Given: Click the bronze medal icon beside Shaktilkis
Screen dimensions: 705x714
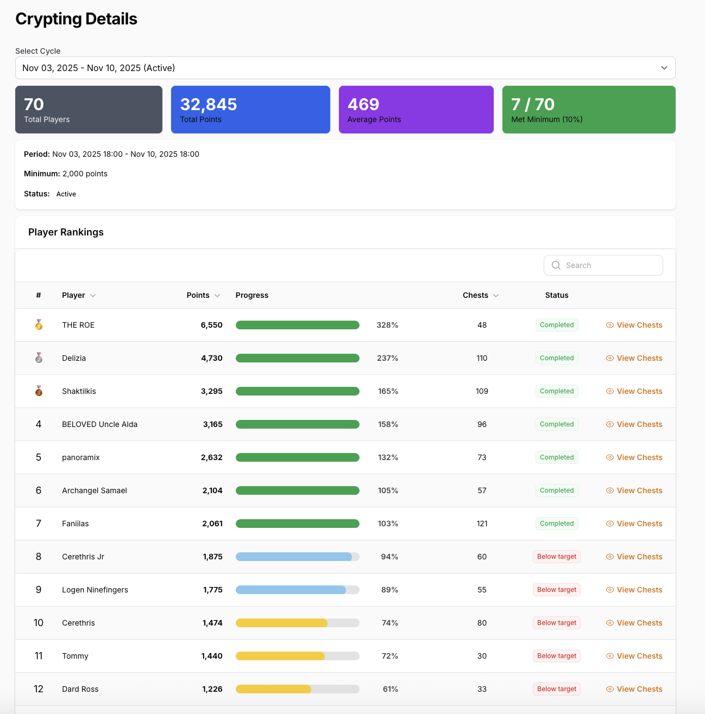Looking at the screenshot, I should 39,391.
